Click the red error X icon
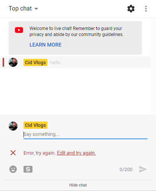The width and height of the screenshot is (156, 191). [x=13, y=153]
